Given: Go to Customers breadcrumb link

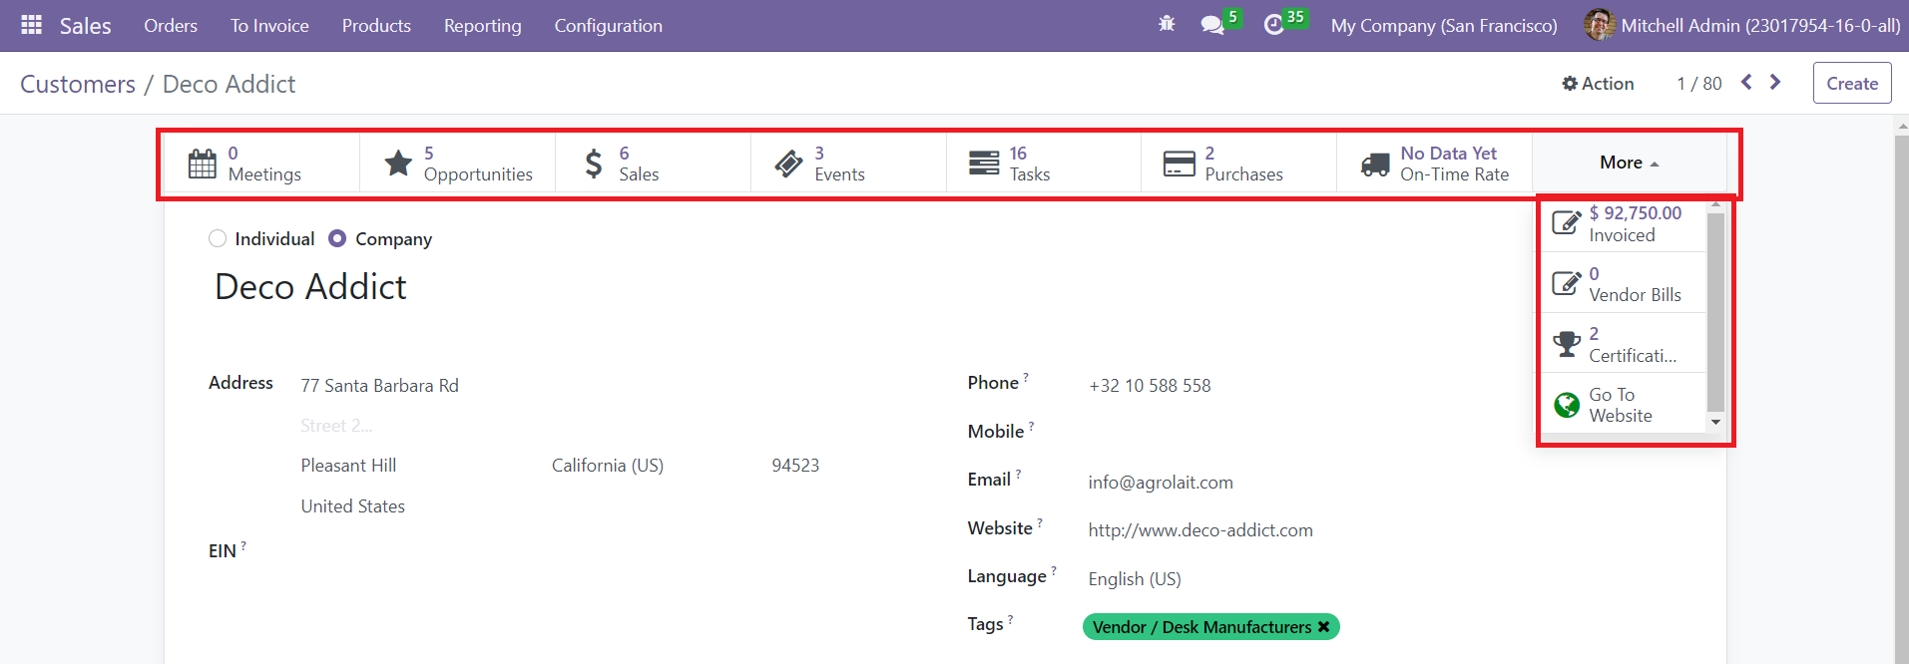Looking at the screenshot, I should click(x=78, y=84).
